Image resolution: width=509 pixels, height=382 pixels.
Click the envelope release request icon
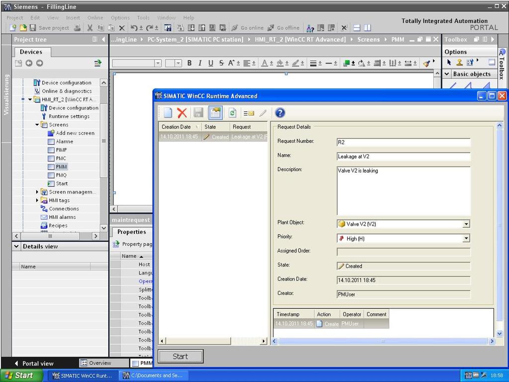click(x=249, y=113)
